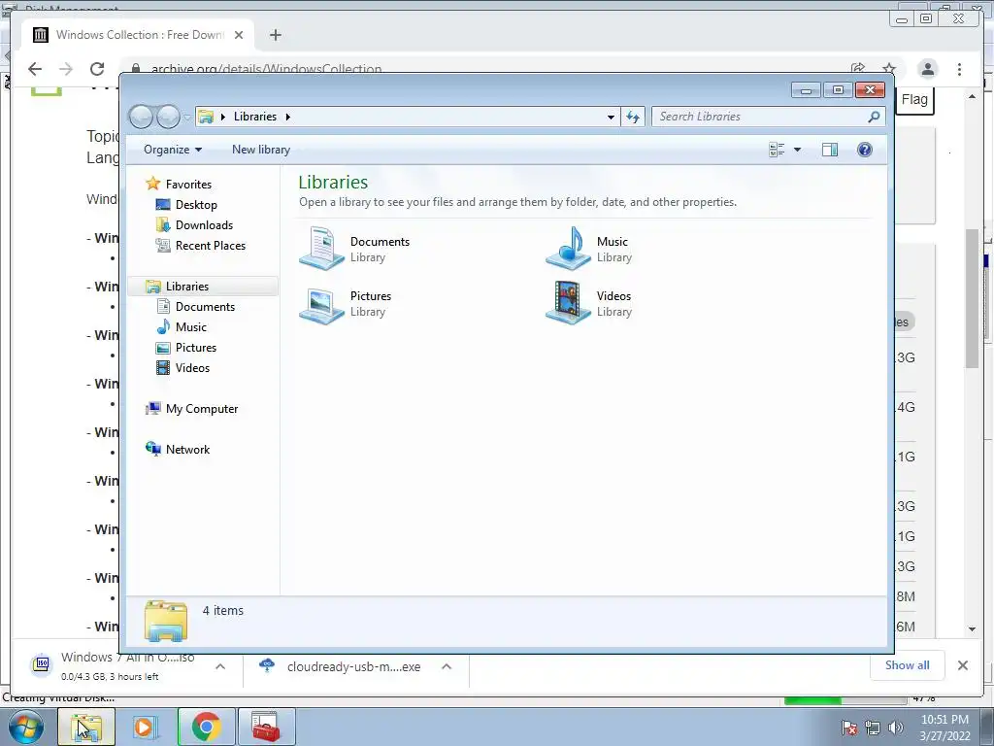Click Show all downloads button
The image size is (994, 746).
click(908, 665)
